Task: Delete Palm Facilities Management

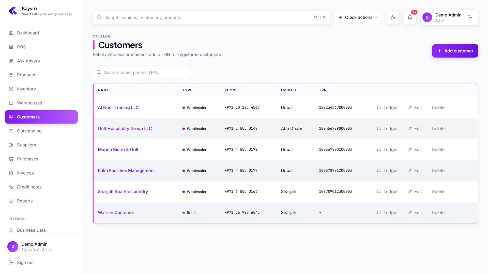Action: tap(438, 171)
